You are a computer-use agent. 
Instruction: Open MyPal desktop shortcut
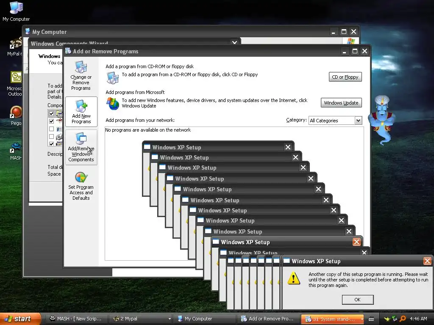[15, 47]
